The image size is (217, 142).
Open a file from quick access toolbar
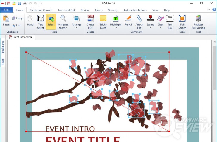(14, 4)
